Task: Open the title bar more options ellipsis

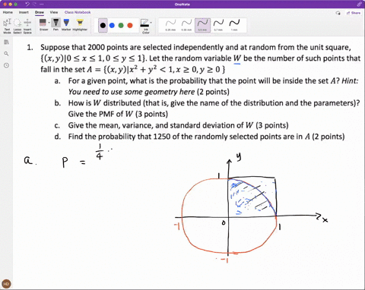Action: (41, 5)
